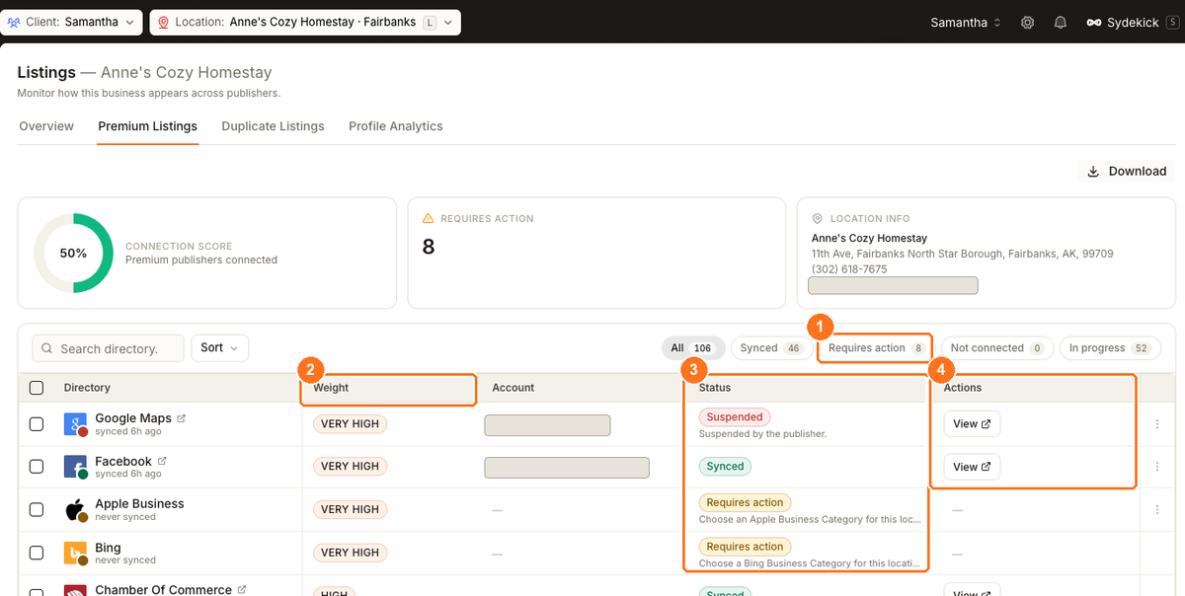Image resolution: width=1185 pixels, height=596 pixels.
Task: Click the search magnifier icon
Action: pos(47,348)
